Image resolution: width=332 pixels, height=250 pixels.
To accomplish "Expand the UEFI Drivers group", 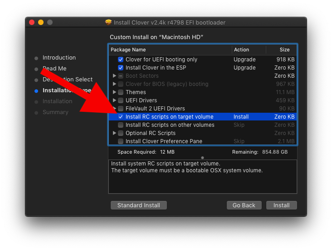I will pos(114,100).
